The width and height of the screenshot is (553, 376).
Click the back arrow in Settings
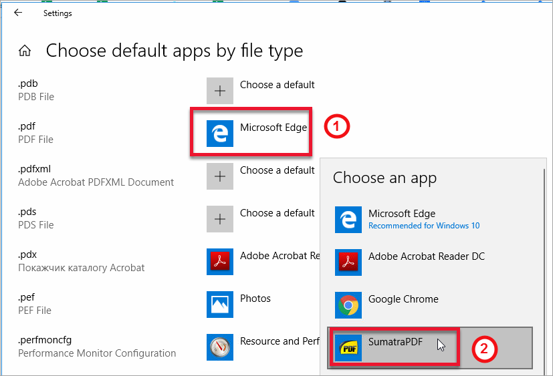coord(17,13)
